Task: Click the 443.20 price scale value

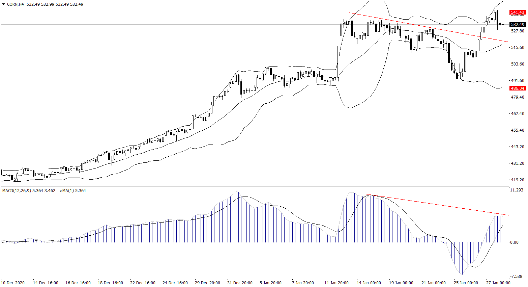Action: point(518,147)
